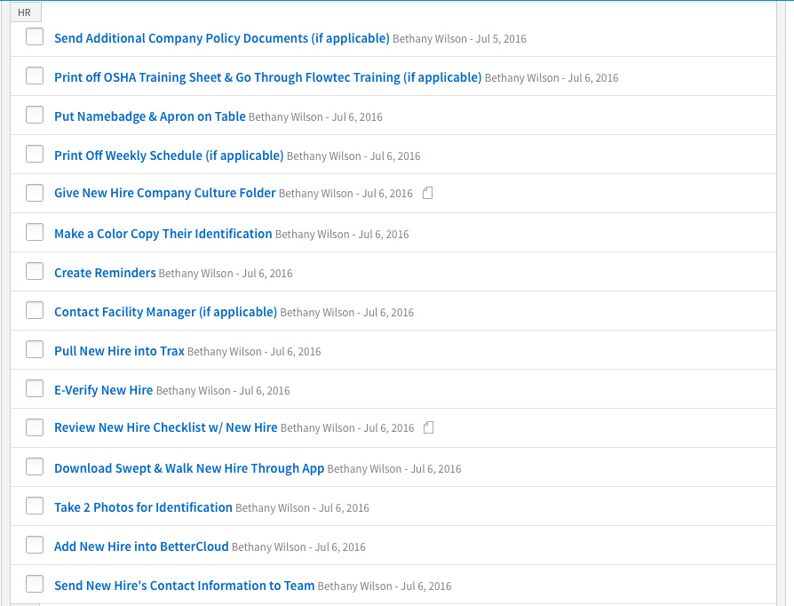Open the Pull New Hire into Trax task
This screenshot has height=606, width=794.
click(x=119, y=351)
